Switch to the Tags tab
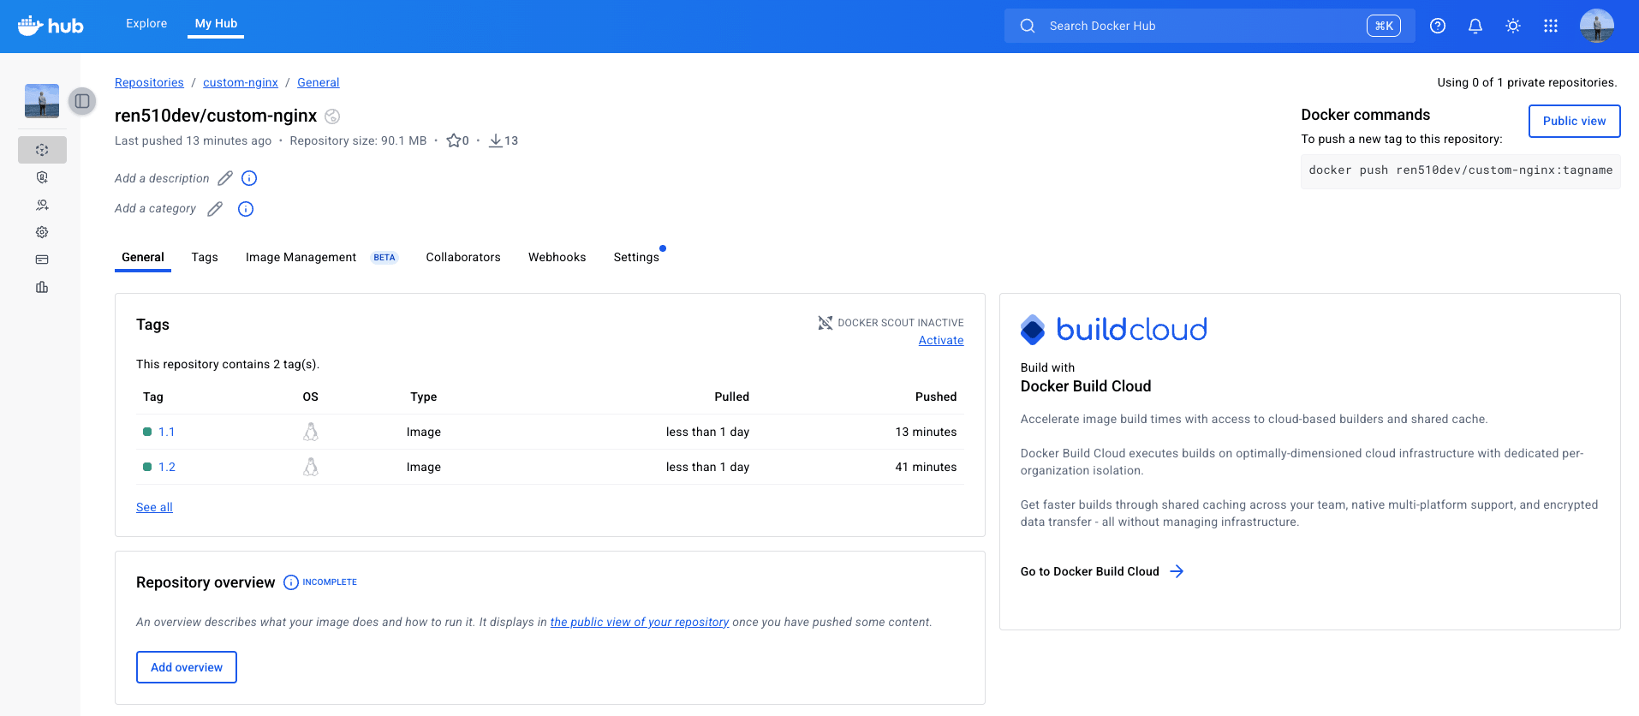Image resolution: width=1639 pixels, height=716 pixels. (205, 257)
